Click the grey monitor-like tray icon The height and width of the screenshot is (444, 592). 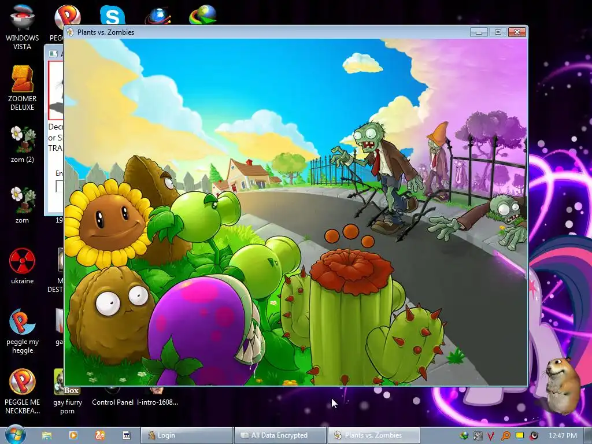pos(478,436)
